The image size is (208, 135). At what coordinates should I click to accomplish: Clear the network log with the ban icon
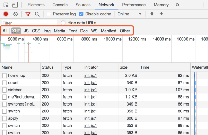[x=15, y=14]
